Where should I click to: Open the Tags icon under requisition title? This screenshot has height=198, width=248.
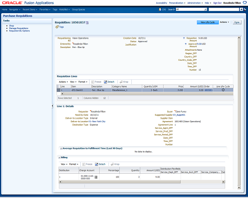(x=57, y=27)
